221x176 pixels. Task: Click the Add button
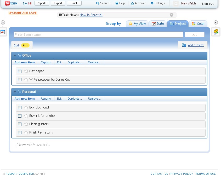click(195, 35)
